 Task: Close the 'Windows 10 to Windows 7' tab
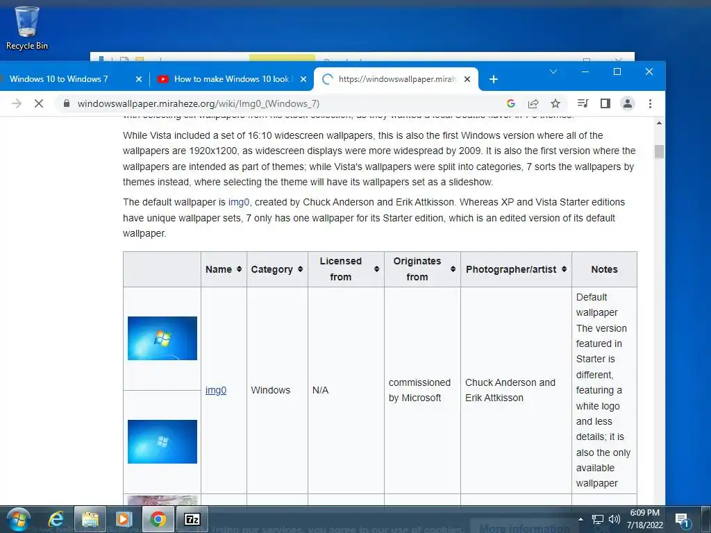[x=139, y=79]
